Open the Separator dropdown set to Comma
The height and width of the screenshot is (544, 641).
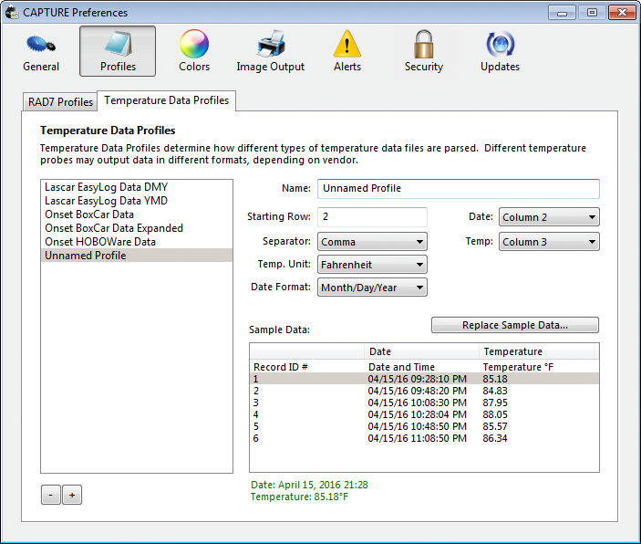pyautogui.click(x=372, y=242)
